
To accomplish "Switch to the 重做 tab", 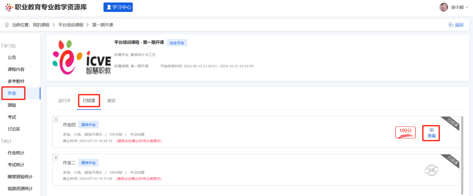I will point(111,101).
